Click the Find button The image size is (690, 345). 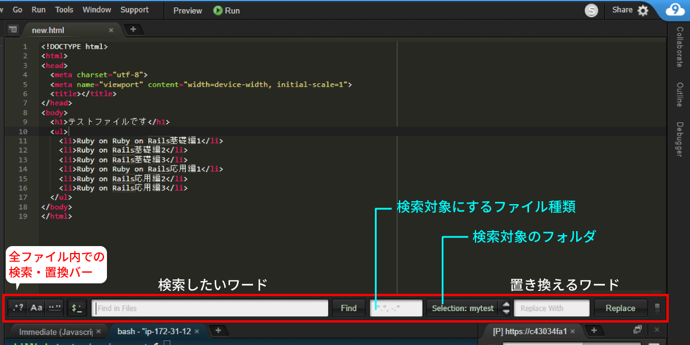348,308
